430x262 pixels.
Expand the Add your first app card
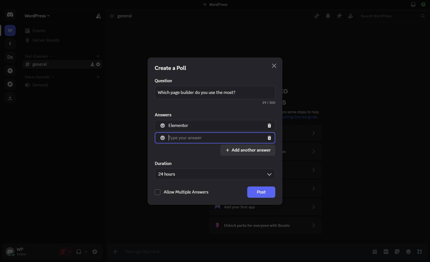(265, 207)
